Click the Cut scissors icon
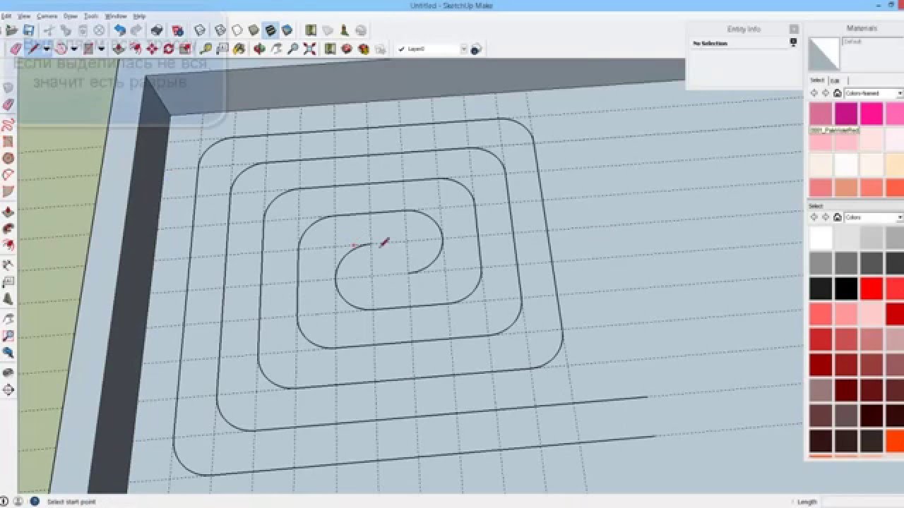Viewport: 904px width, 508px height. click(49, 30)
